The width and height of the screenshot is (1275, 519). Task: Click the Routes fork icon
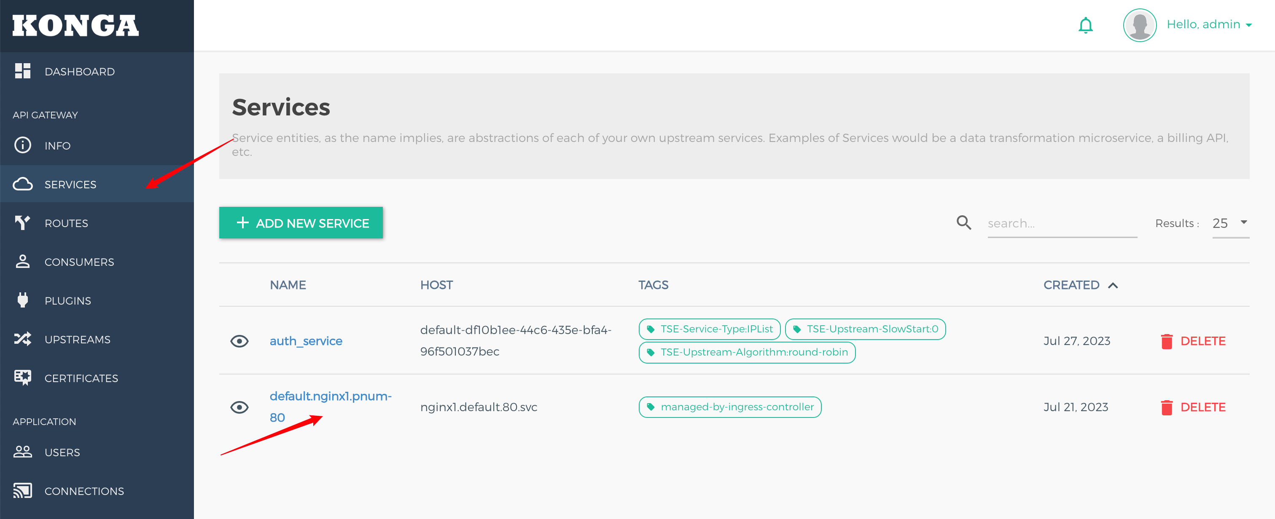[23, 223]
